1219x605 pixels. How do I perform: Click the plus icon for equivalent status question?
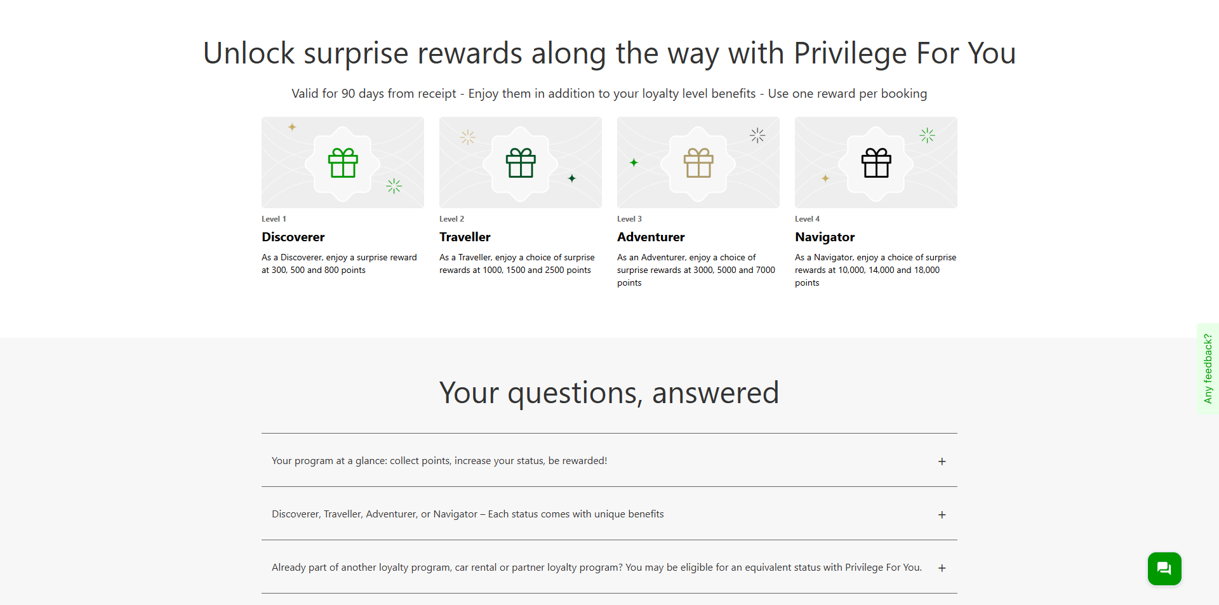[x=942, y=568]
